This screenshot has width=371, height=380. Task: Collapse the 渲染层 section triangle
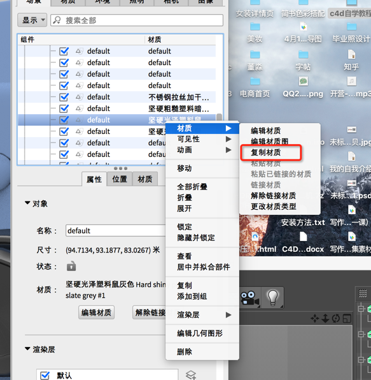point(27,349)
